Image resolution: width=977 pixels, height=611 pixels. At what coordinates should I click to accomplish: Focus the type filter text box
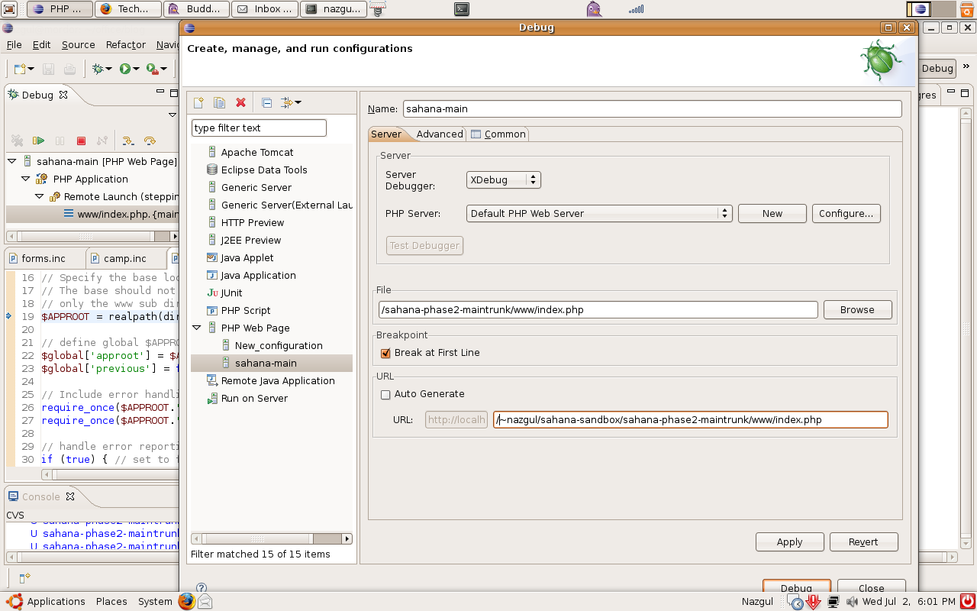coord(259,128)
